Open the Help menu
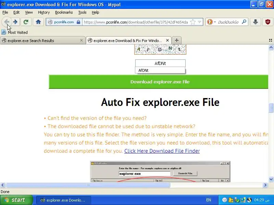This screenshot has width=274, height=205. 96,12
